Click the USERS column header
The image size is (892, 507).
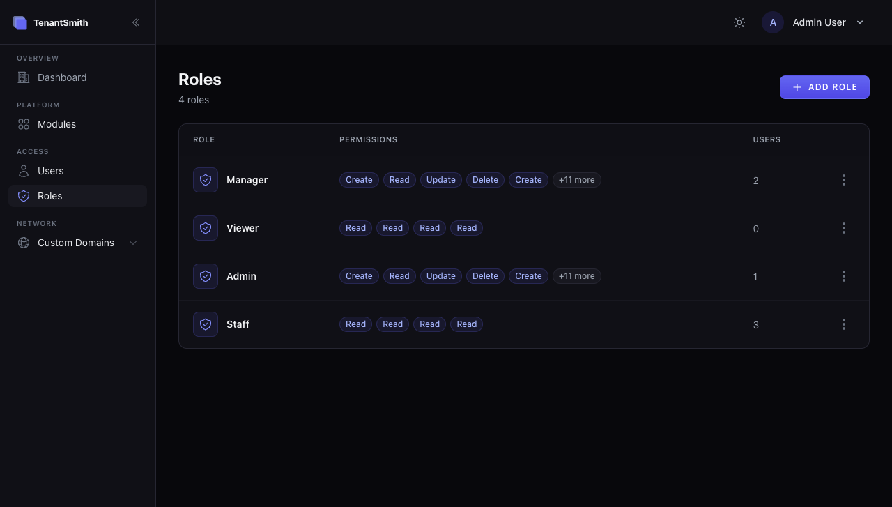click(x=767, y=139)
